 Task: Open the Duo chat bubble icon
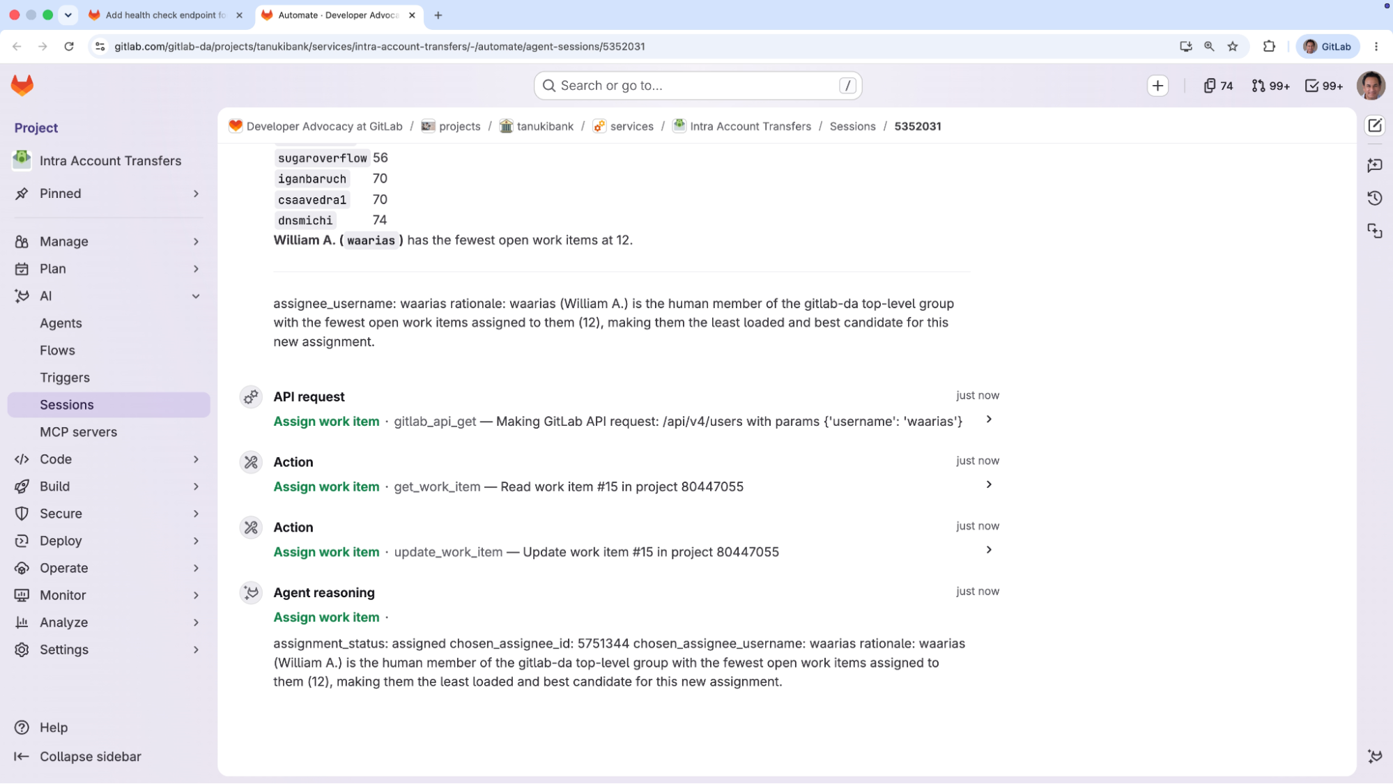tap(1374, 165)
